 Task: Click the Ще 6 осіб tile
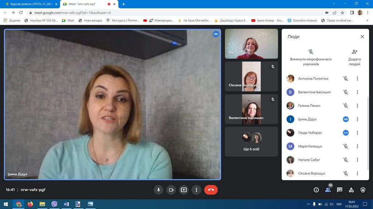pos(251,142)
